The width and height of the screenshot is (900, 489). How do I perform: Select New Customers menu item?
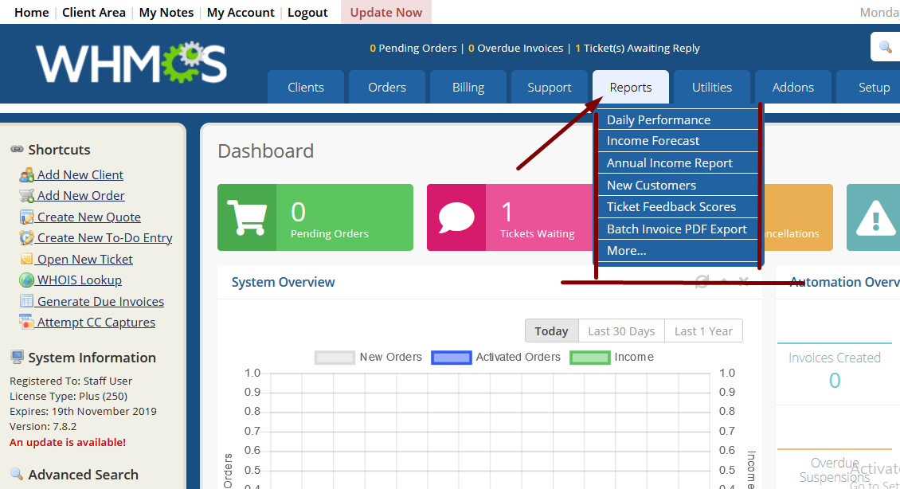tap(678, 185)
